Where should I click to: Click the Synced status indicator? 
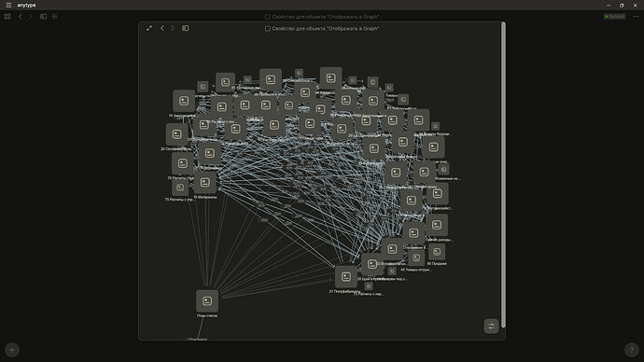coord(614,17)
